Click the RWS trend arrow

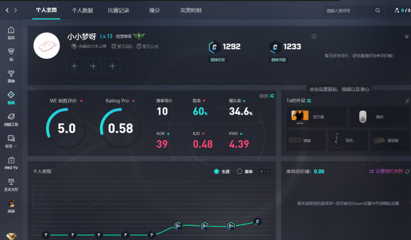[241, 134]
